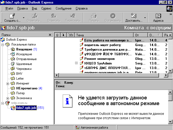
Task: Open the Вид menu
Action: tap(34, 8)
